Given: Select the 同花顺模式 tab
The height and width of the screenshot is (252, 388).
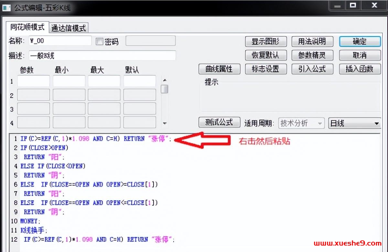Looking at the screenshot, I should (x=27, y=27).
